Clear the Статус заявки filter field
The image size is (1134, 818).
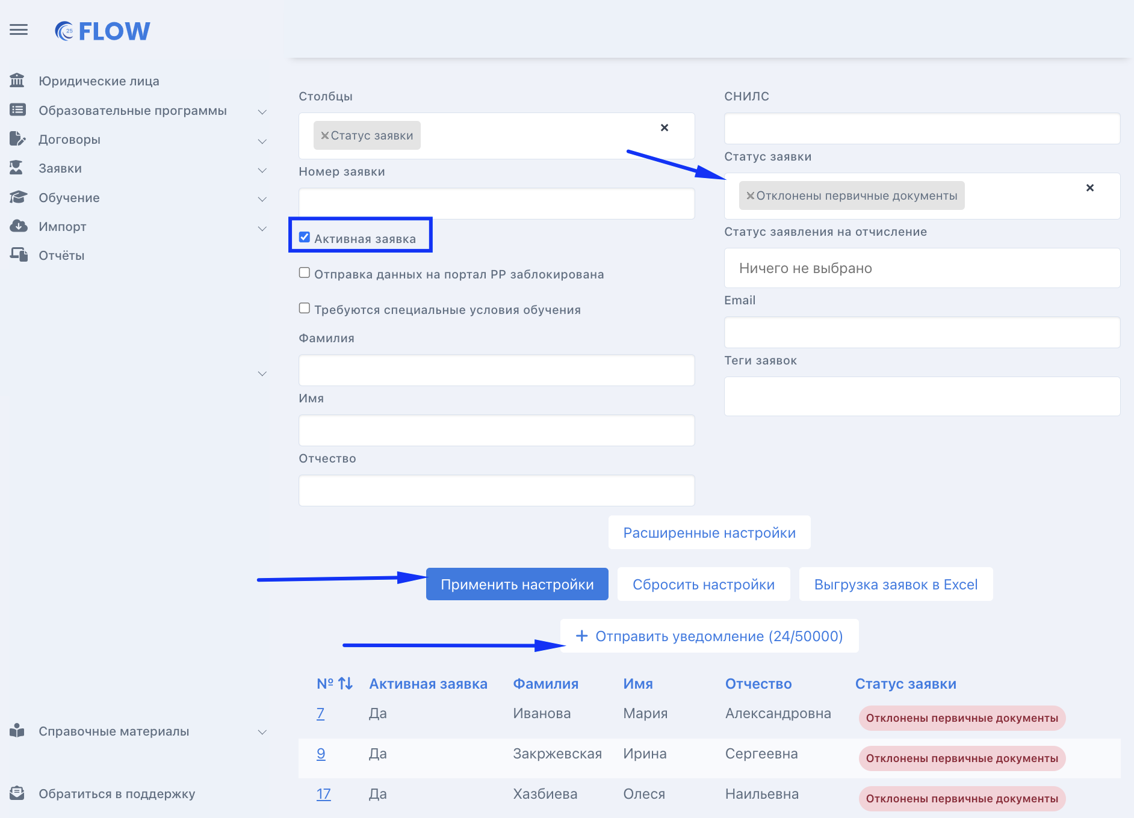coord(1090,188)
